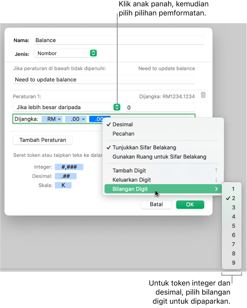247x308 pixels.
Task: Toggle Tunjukkan Sifar Belakang option
Action: pyautogui.click(x=163, y=148)
